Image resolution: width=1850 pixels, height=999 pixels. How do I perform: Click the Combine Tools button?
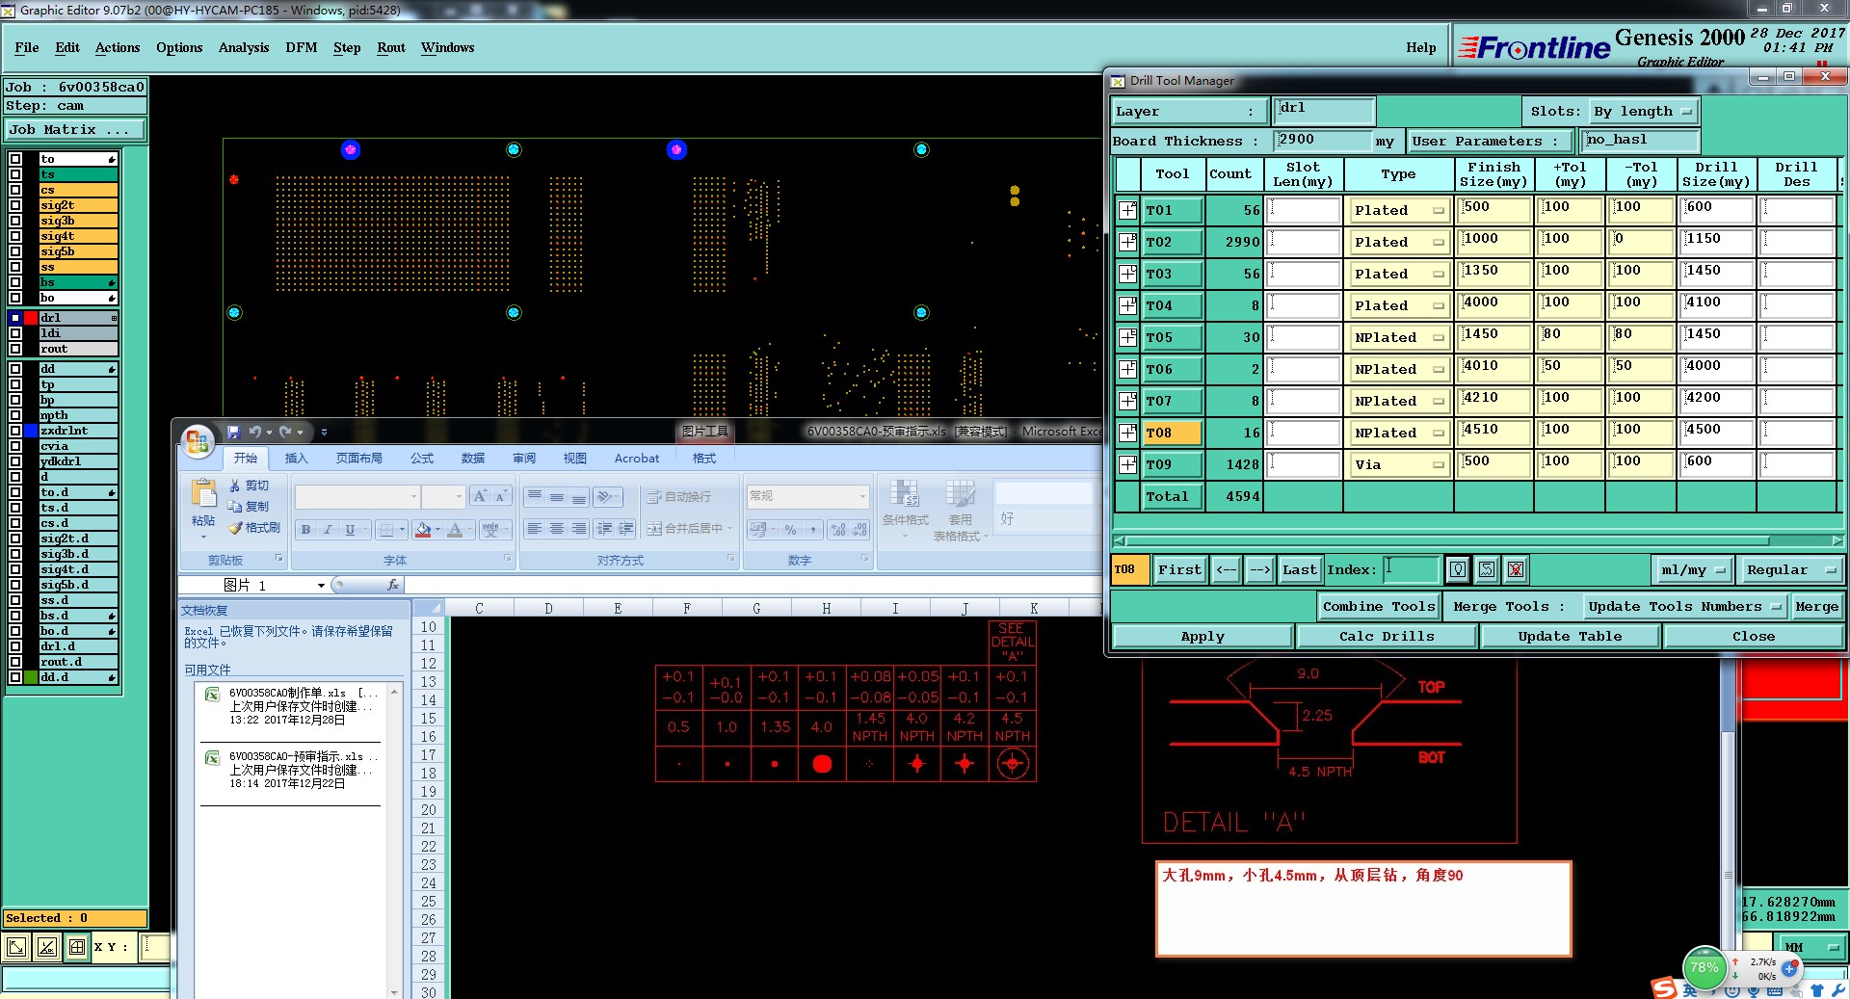[1378, 607]
